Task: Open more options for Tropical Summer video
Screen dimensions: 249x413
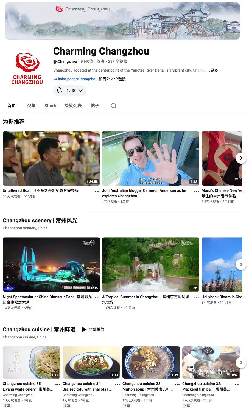Action: tap(197, 298)
